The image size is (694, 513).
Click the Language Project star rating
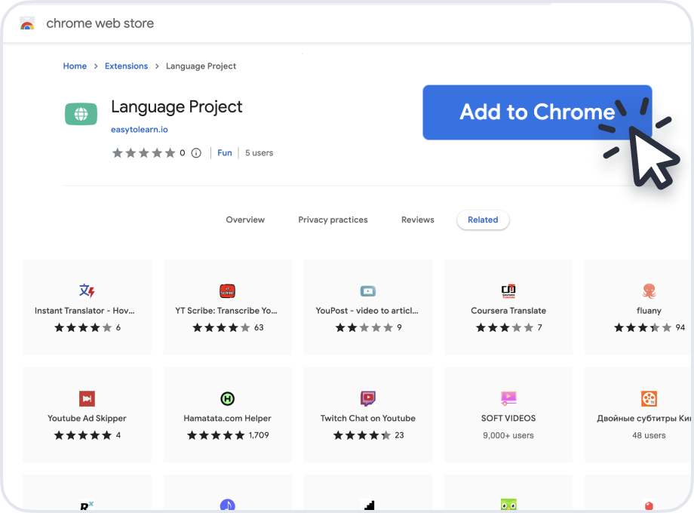(143, 153)
